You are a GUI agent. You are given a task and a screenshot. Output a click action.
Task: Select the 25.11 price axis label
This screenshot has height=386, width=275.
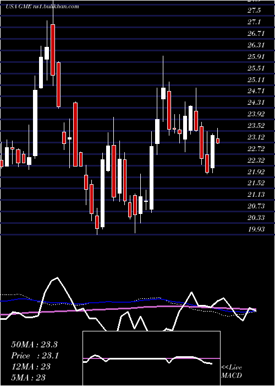pos(256,80)
